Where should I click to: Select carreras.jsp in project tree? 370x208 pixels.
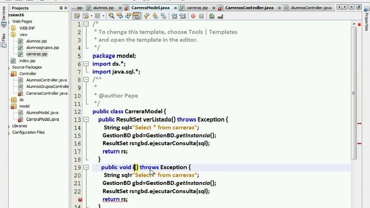tap(36, 54)
